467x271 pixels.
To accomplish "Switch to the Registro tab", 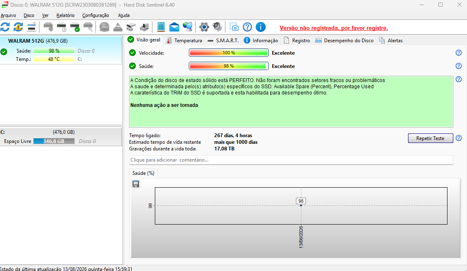I will 297,41.
